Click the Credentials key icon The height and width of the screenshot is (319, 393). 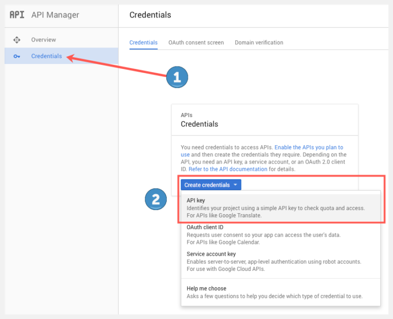pyautogui.click(x=17, y=56)
